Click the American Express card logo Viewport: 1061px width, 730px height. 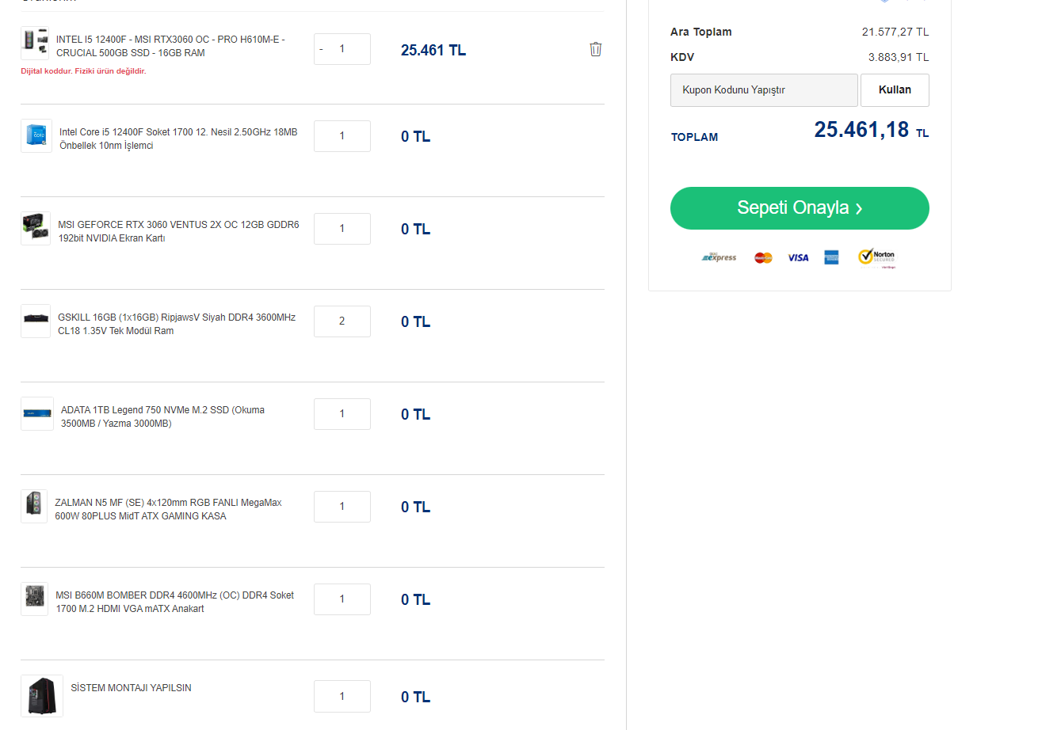click(x=831, y=257)
